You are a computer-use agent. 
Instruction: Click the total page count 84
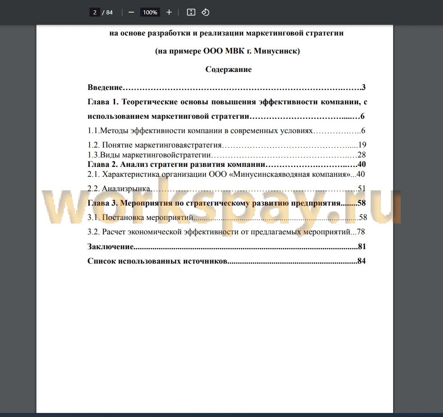(x=109, y=13)
